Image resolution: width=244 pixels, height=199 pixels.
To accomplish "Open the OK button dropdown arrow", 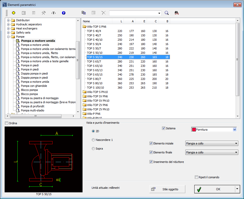I will point(237,189).
